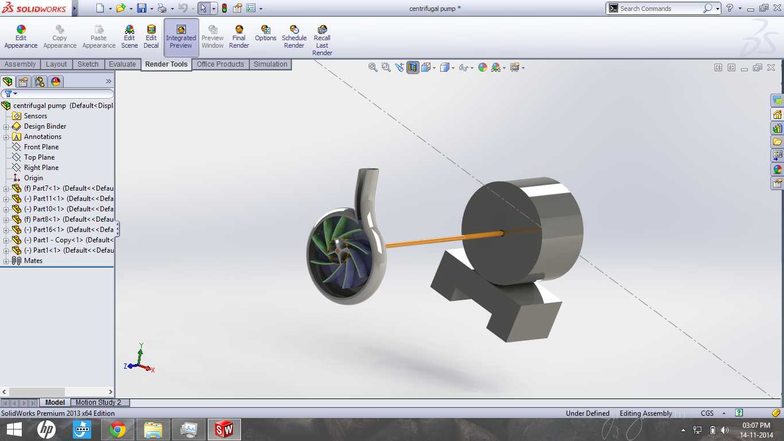The image size is (784, 441).
Task: Click the Print icon in the top toolbar
Action: tap(162, 8)
